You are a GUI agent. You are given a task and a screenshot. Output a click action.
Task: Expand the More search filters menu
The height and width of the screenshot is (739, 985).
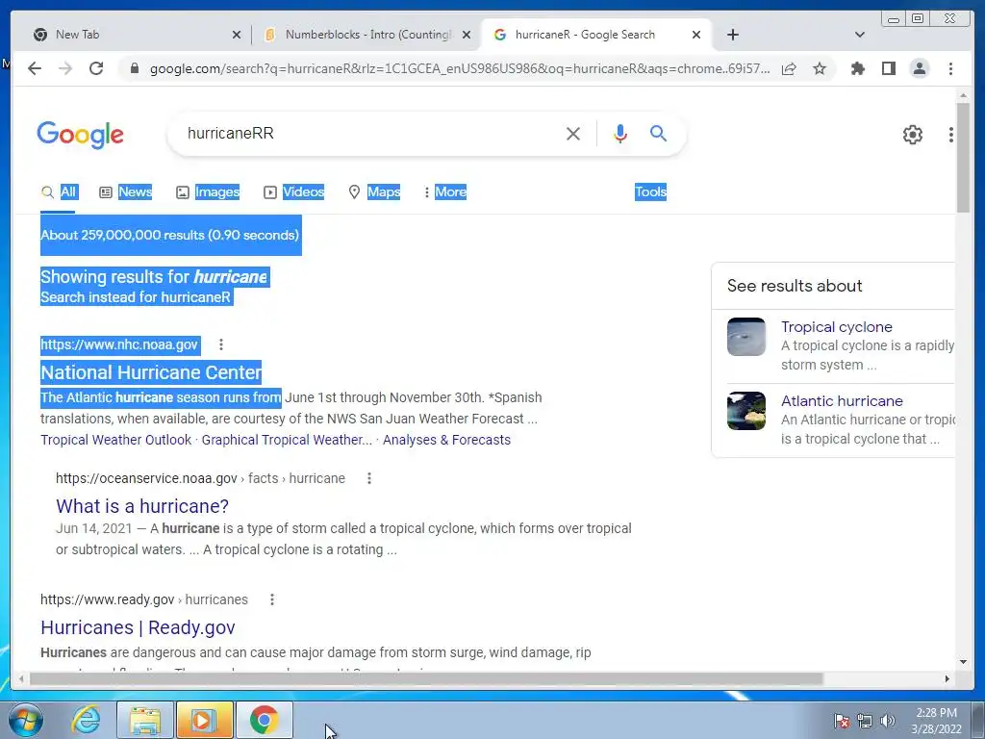tap(445, 191)
